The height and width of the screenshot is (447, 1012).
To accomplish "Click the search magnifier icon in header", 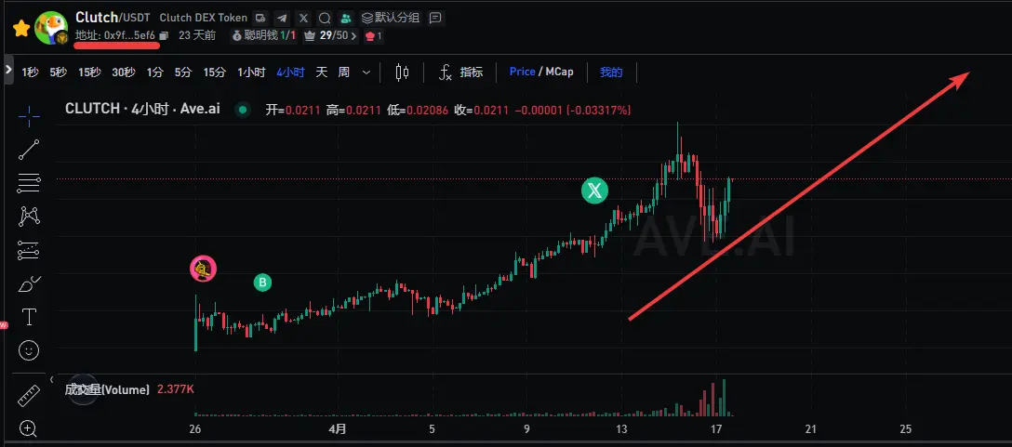I will pyautogui.click(x=326, y=18).
